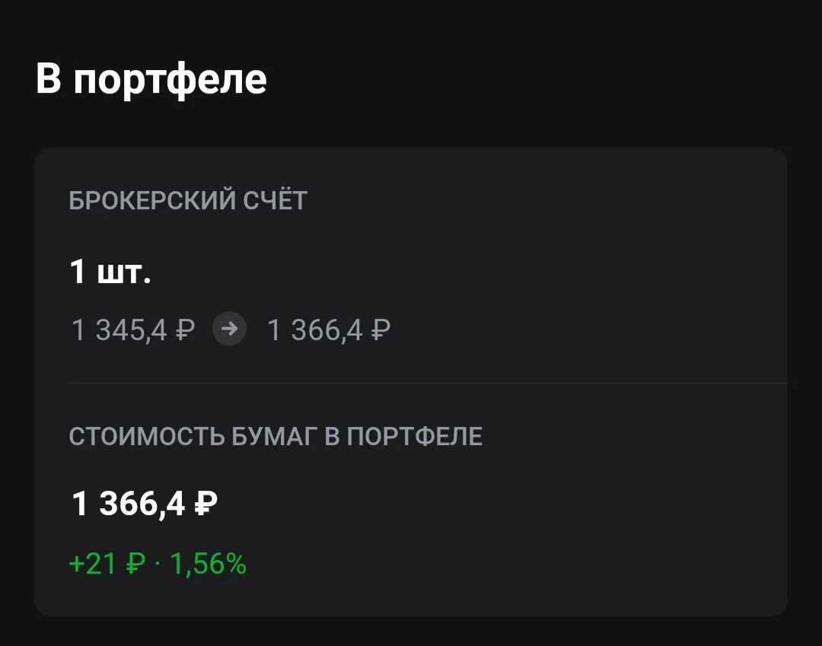Viewport: 822px width, 646px height.
Task: Click the arrow icon between the two prices
Action: [x=229, y=329]
